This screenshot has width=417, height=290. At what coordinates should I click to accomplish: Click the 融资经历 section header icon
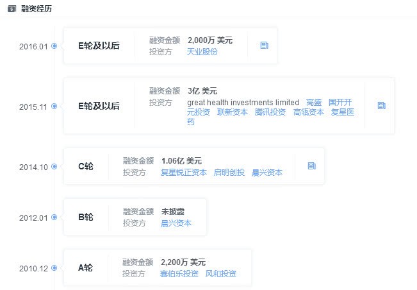(11, 8)
